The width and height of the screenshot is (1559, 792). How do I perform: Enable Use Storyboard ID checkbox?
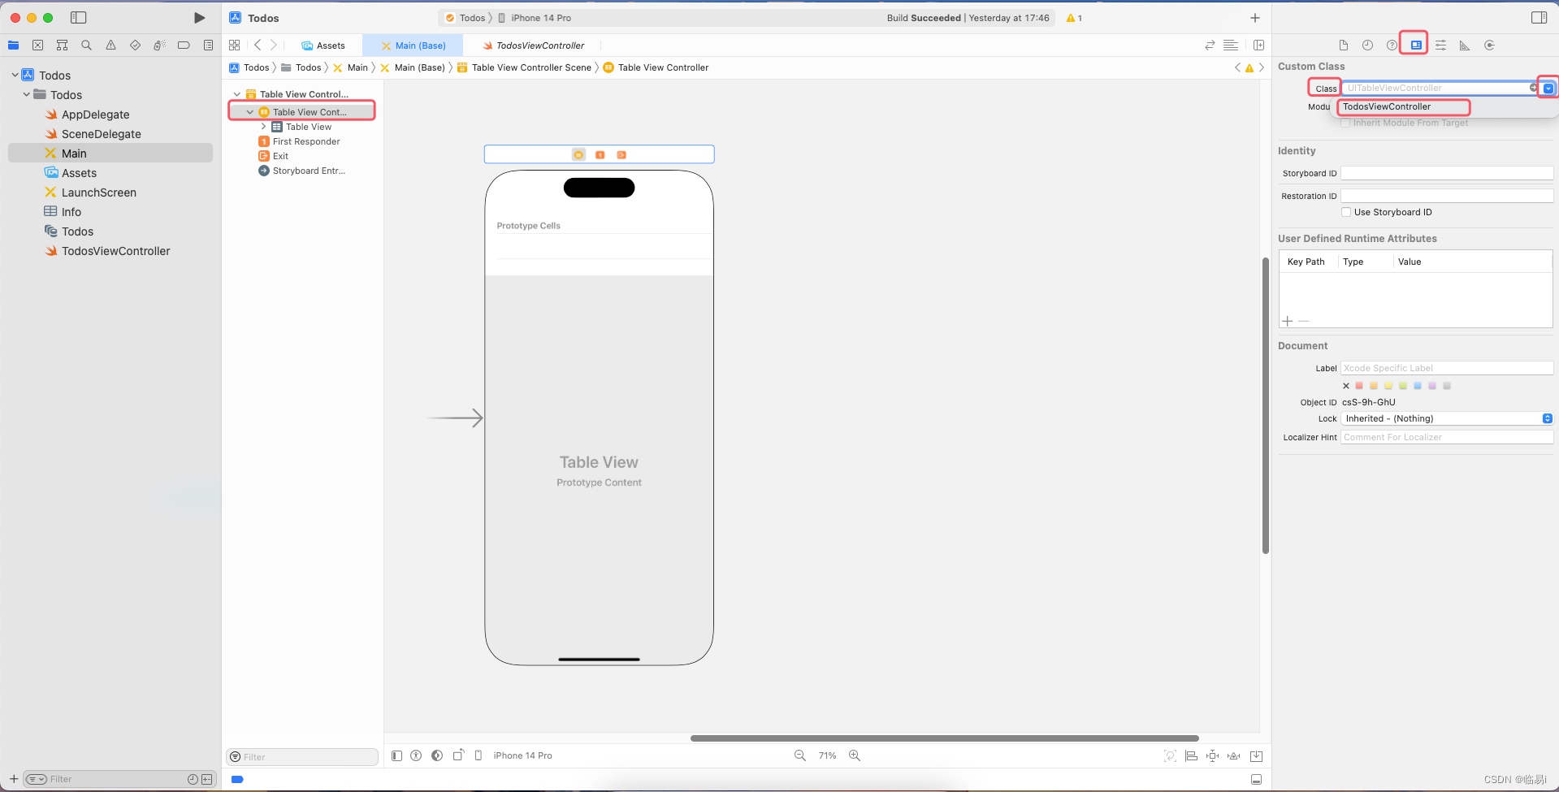(x=1346, y=212)
